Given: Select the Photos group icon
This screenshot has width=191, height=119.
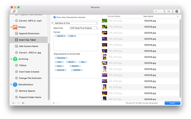Looking at the screenshot, I should 15,27.
